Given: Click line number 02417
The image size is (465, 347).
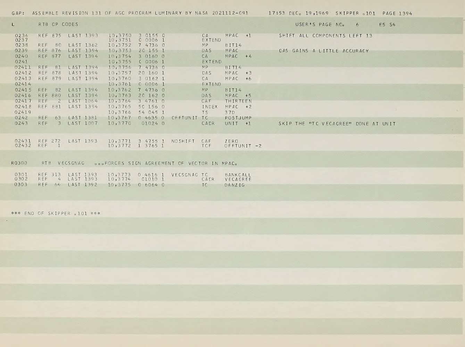Looking at the screenshot, I should (x=23, y=101).
